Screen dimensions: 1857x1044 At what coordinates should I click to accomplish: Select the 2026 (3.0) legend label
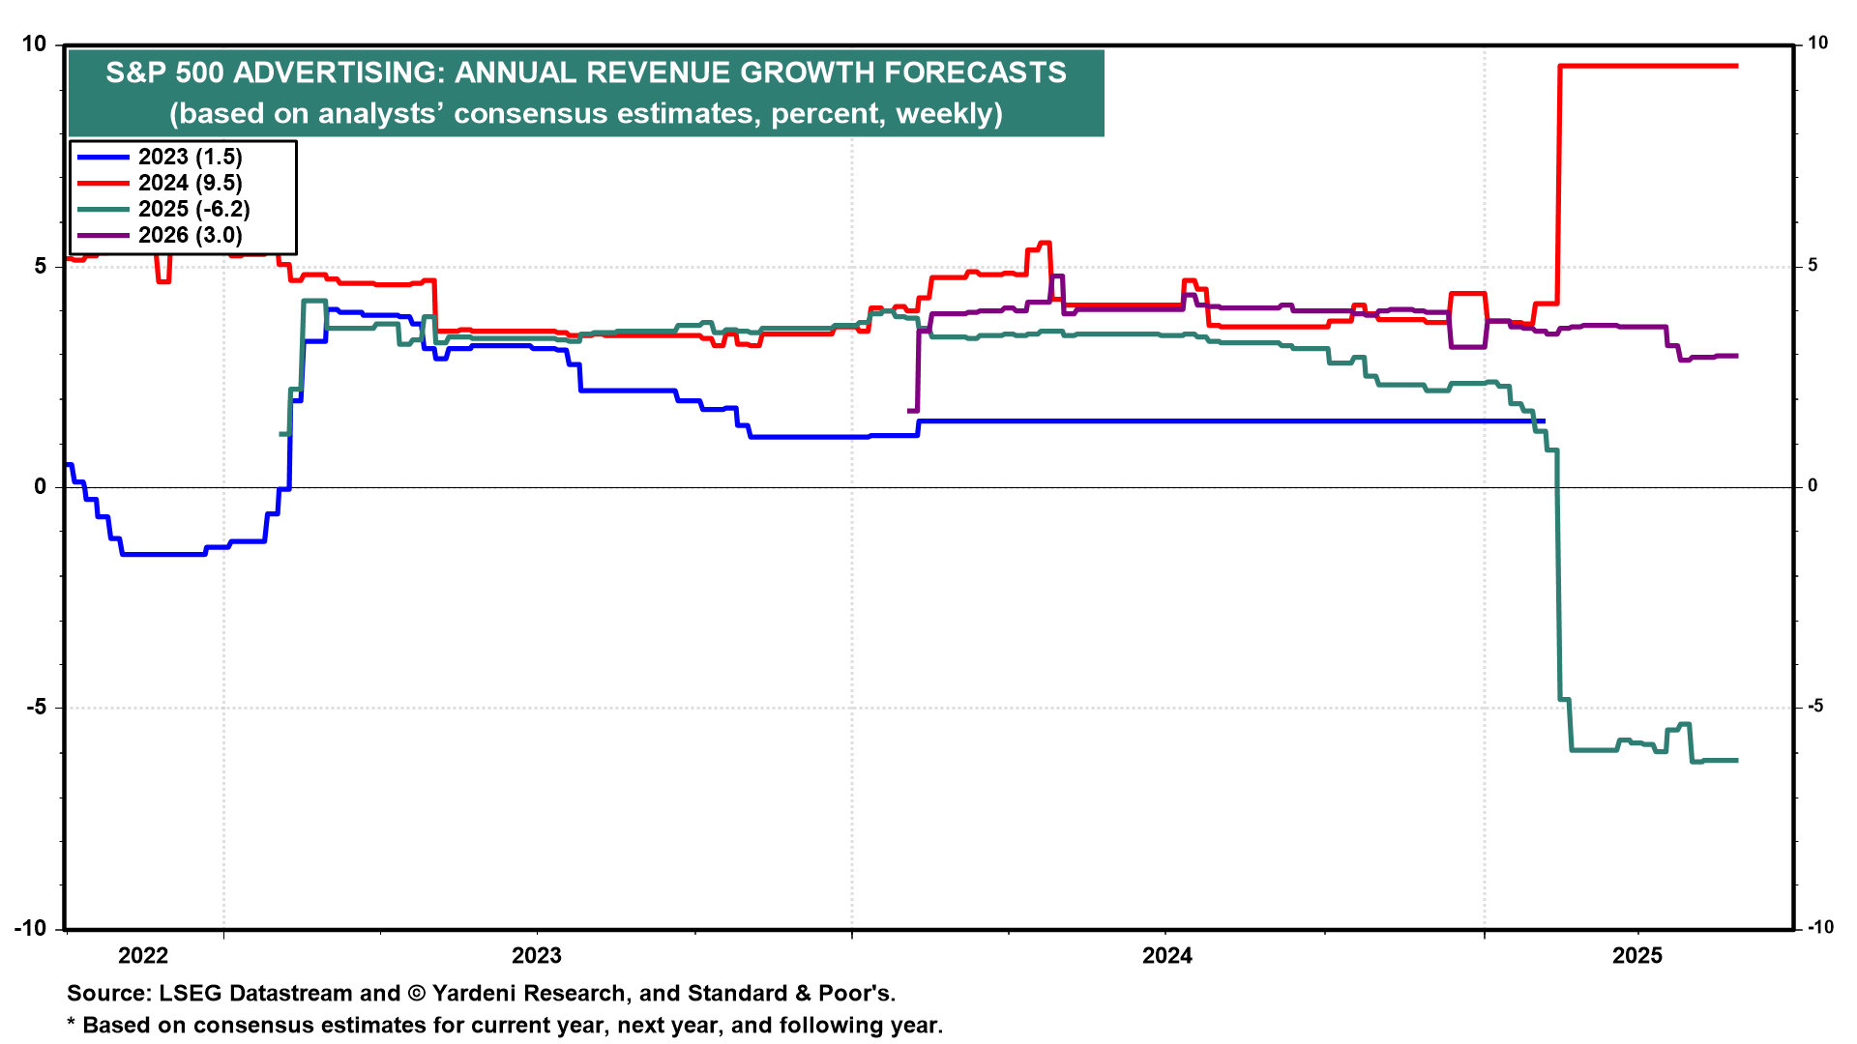pyautogui.click(x=190, y=236)
